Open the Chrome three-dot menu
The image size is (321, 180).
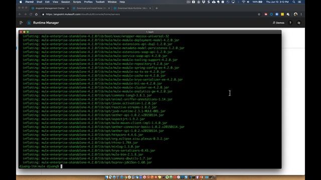pyautogui.click(x=301, y=14)
